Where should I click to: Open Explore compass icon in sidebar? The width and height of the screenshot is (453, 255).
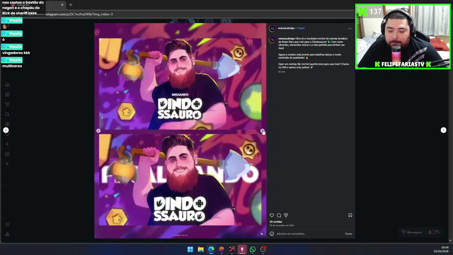[7, 124]
